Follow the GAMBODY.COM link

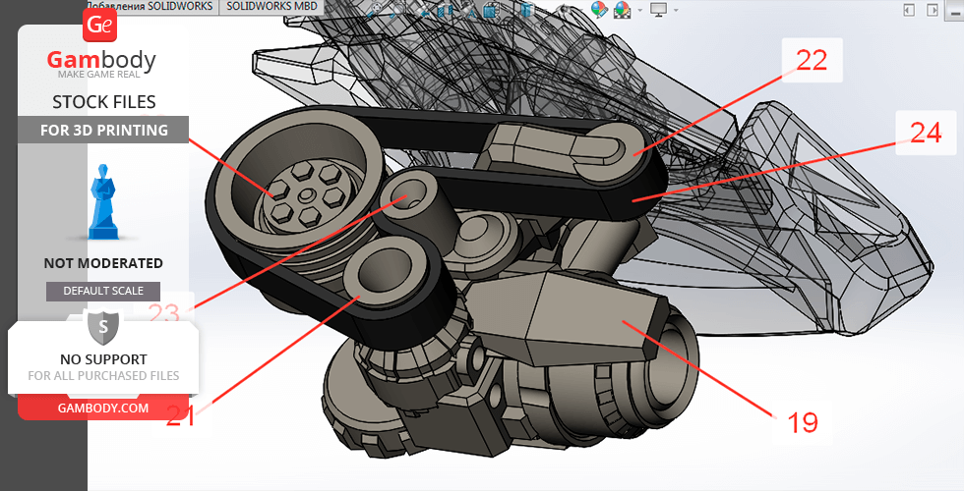pyautogui.click(x=103, y=408)
